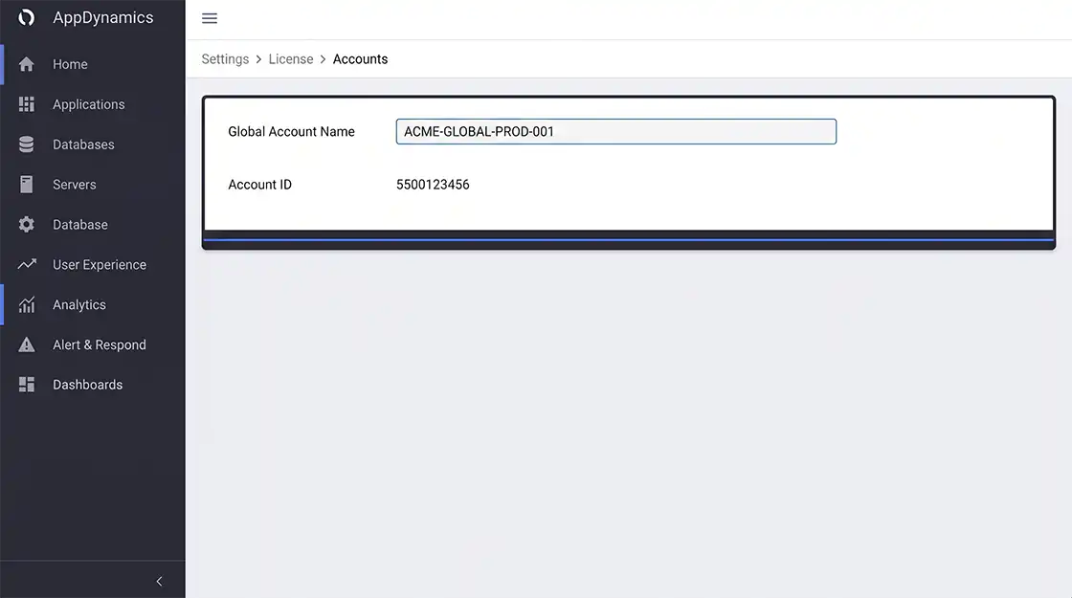Collapse sidebar with the left chevron
The image size is (1072, 598).
point(159,581)
